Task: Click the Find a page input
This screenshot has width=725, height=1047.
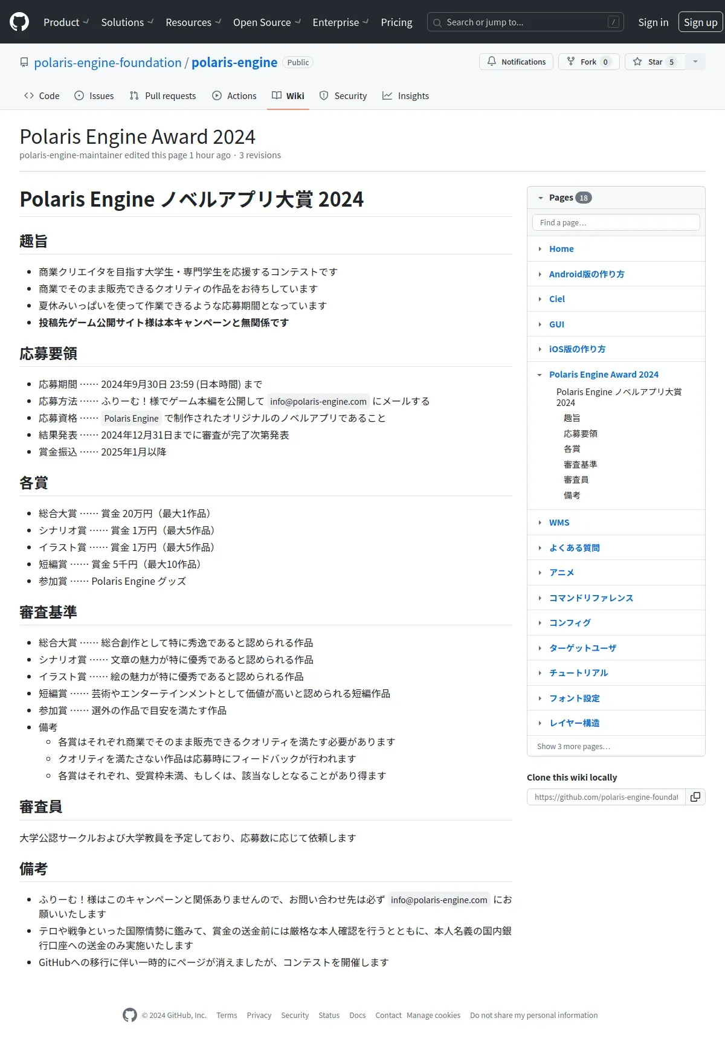Action: [x=616, y=222]
